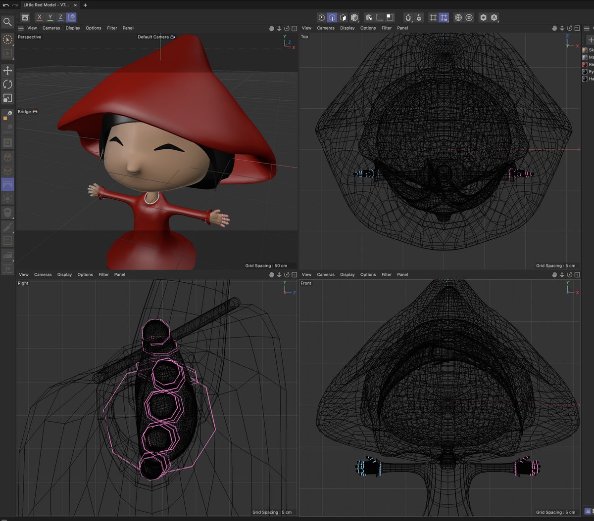Open View menu in Right viewport
The width and height of the screenshot is (594, 521).
pyautogui.click(x=24, y=274)
